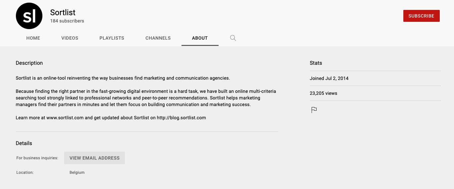The image size is (454, 189).
Task: Click the report user flag icon
Action: [x=314, y=110]
